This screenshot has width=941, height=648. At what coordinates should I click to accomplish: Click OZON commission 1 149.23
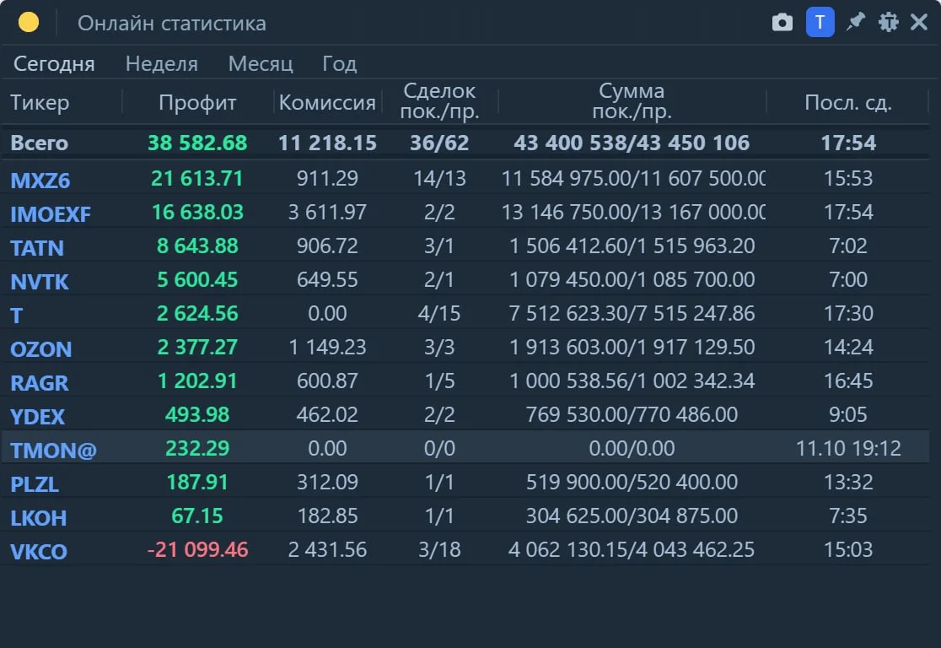click(328, 347)
